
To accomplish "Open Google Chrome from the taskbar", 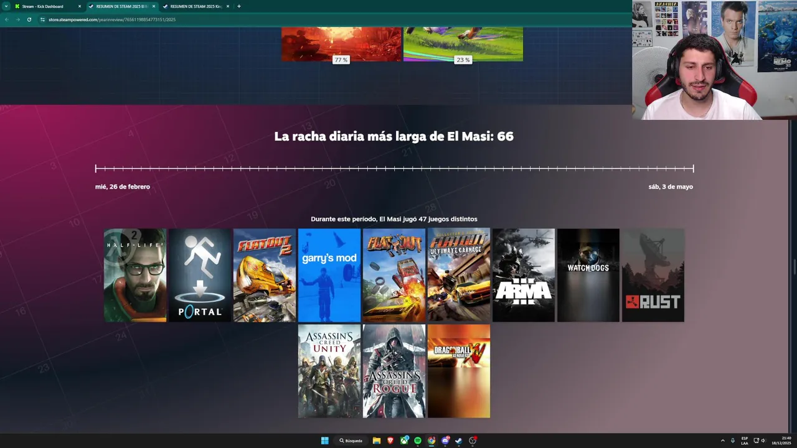I will (x=432, y=441).
